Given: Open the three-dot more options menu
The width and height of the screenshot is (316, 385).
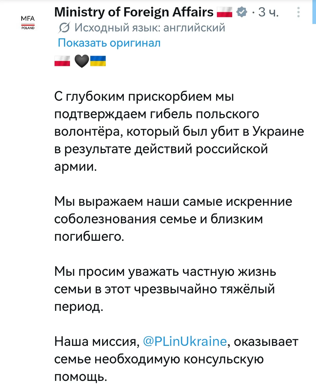Looking at the screenshot, I should tap(299, 12).
